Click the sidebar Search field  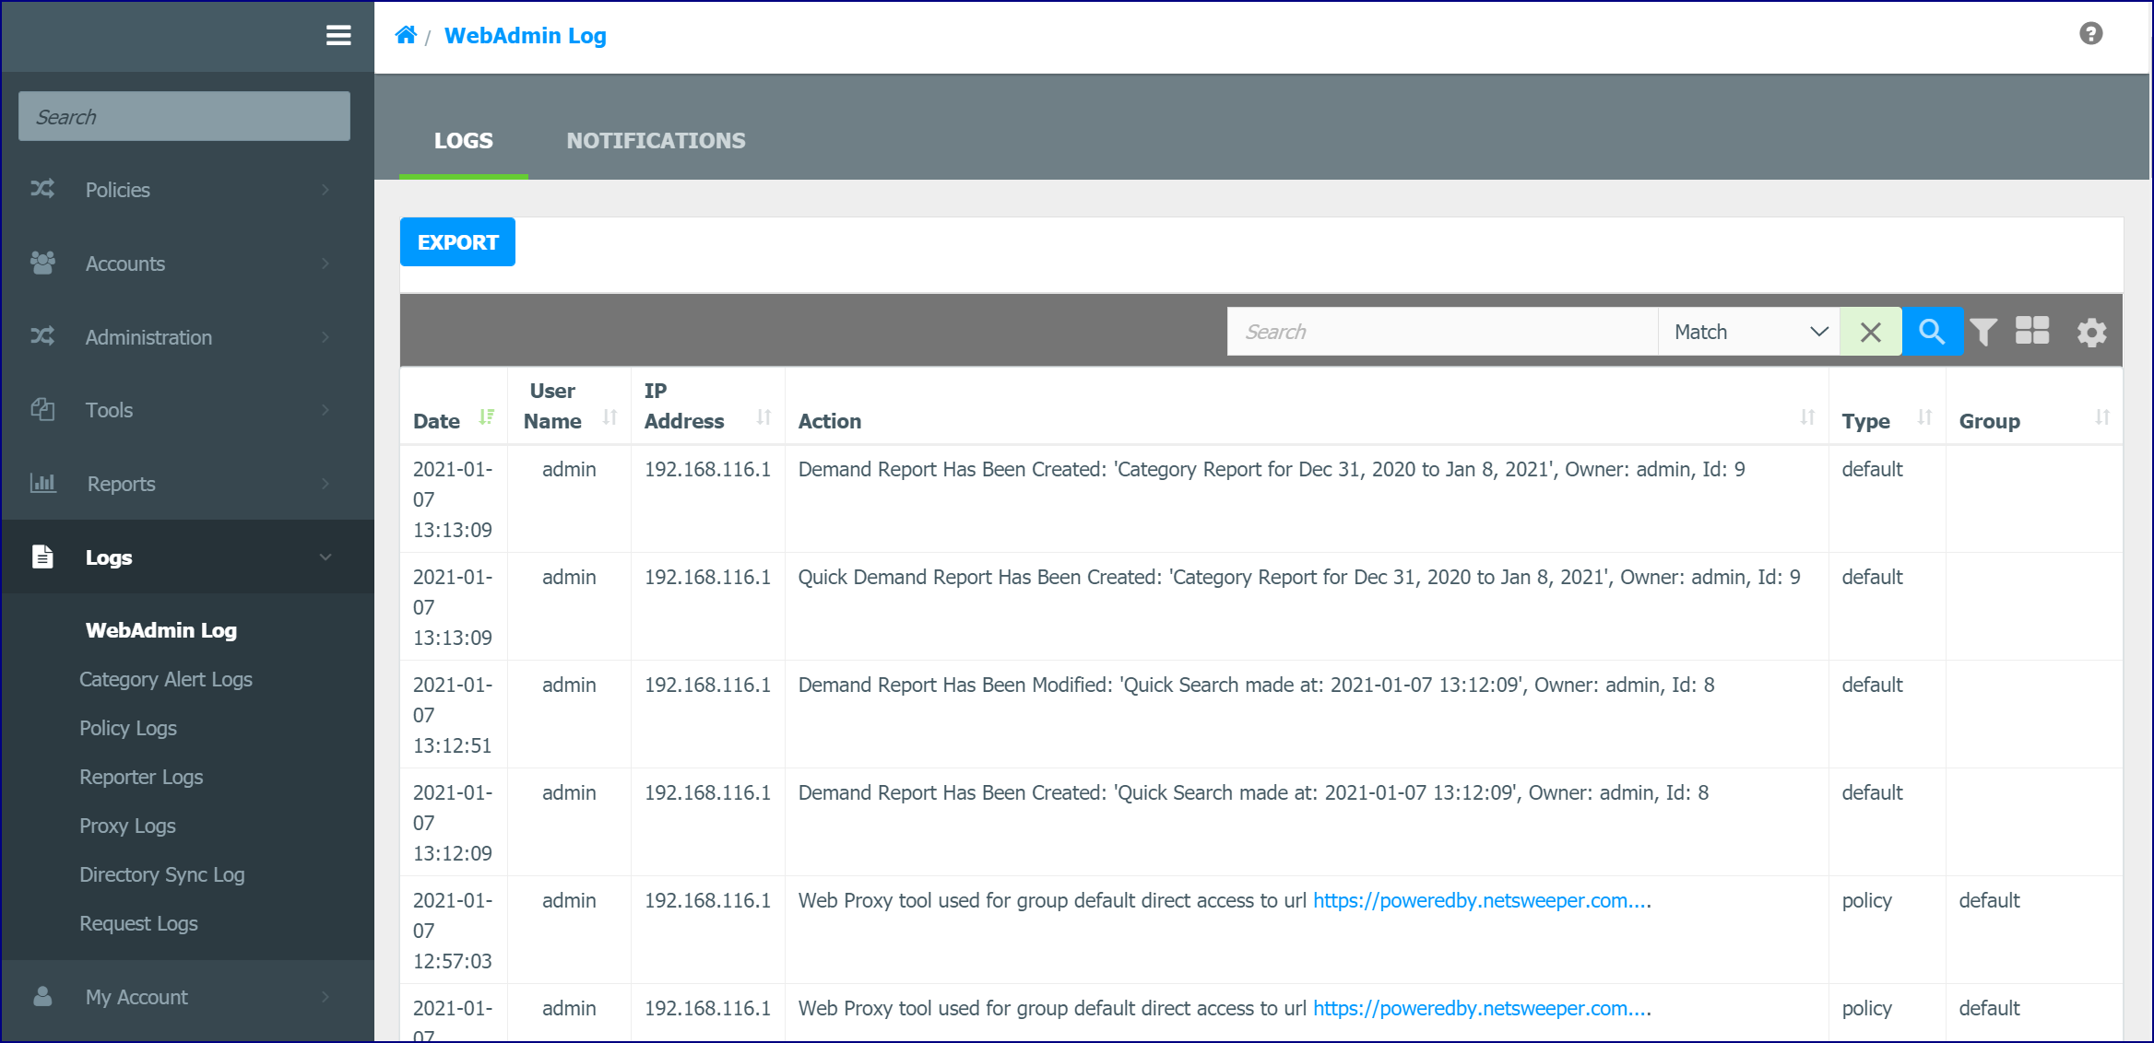tap(184, 116)
